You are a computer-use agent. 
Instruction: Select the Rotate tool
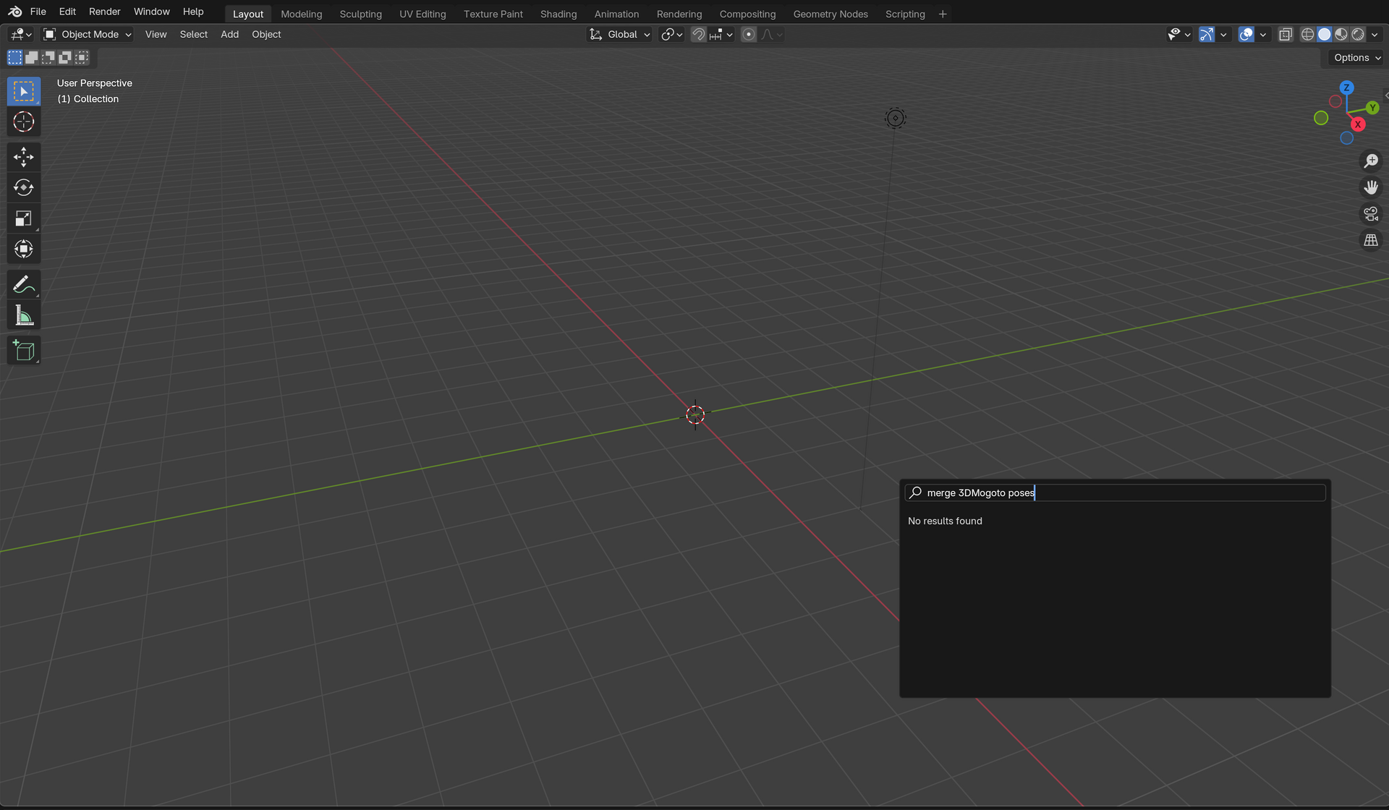pyautogui.click(x=24, y=188)
